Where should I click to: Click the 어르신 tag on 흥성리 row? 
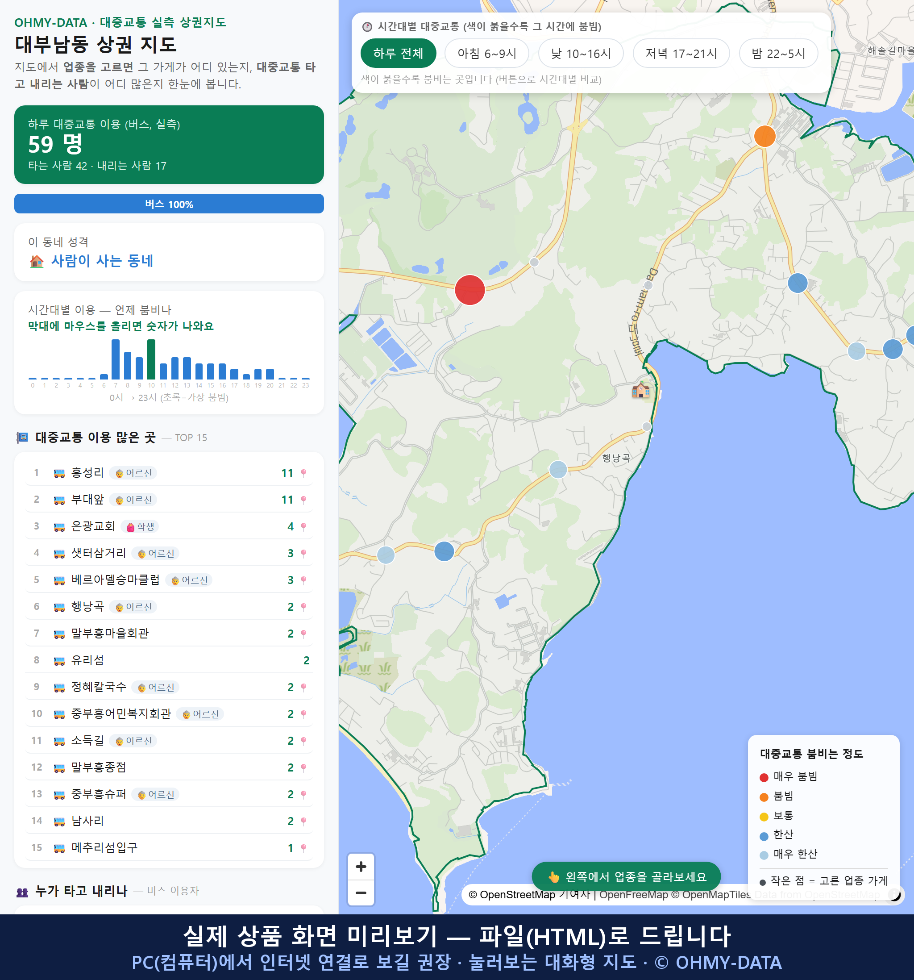point(133,473)
